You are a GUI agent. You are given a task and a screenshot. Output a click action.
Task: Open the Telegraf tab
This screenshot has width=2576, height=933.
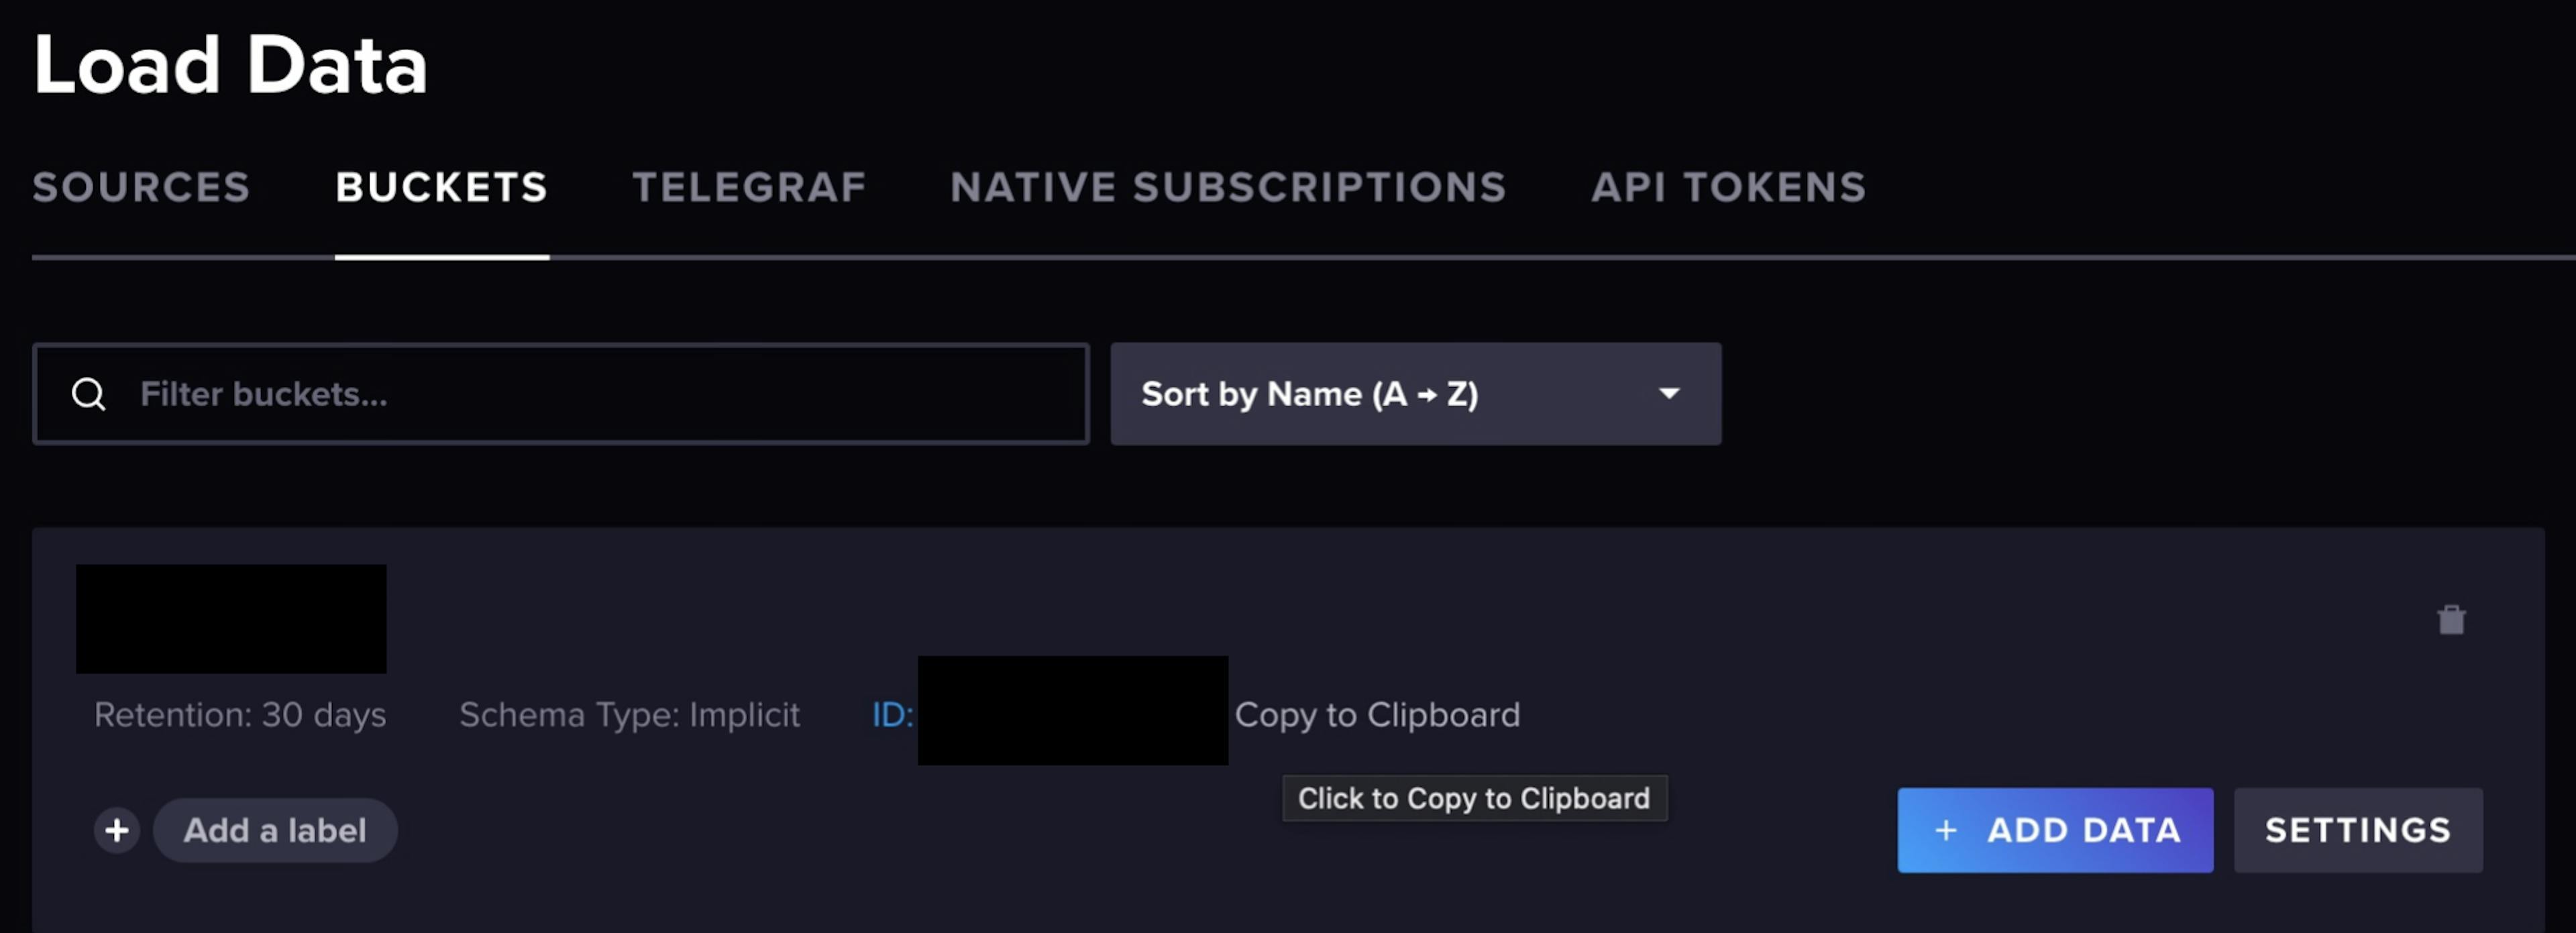coord(749,187)
